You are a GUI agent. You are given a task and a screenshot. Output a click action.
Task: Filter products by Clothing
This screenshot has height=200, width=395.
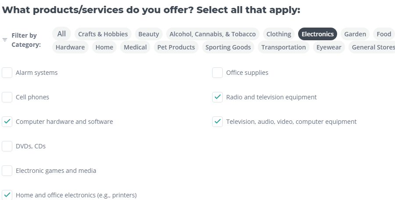click(x=279, y=34)
